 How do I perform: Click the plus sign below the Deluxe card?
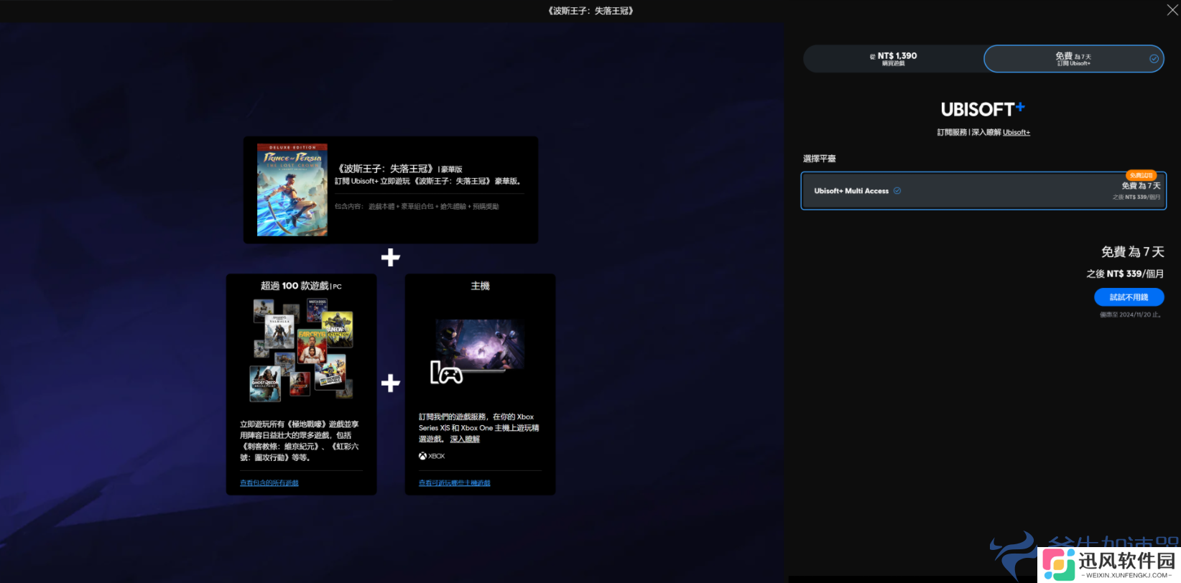(x=390, y=258)
